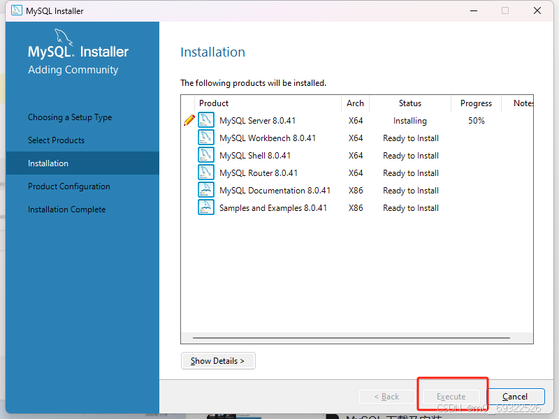Click the 50% progress value
559x419 pixels.
point(477,121)
